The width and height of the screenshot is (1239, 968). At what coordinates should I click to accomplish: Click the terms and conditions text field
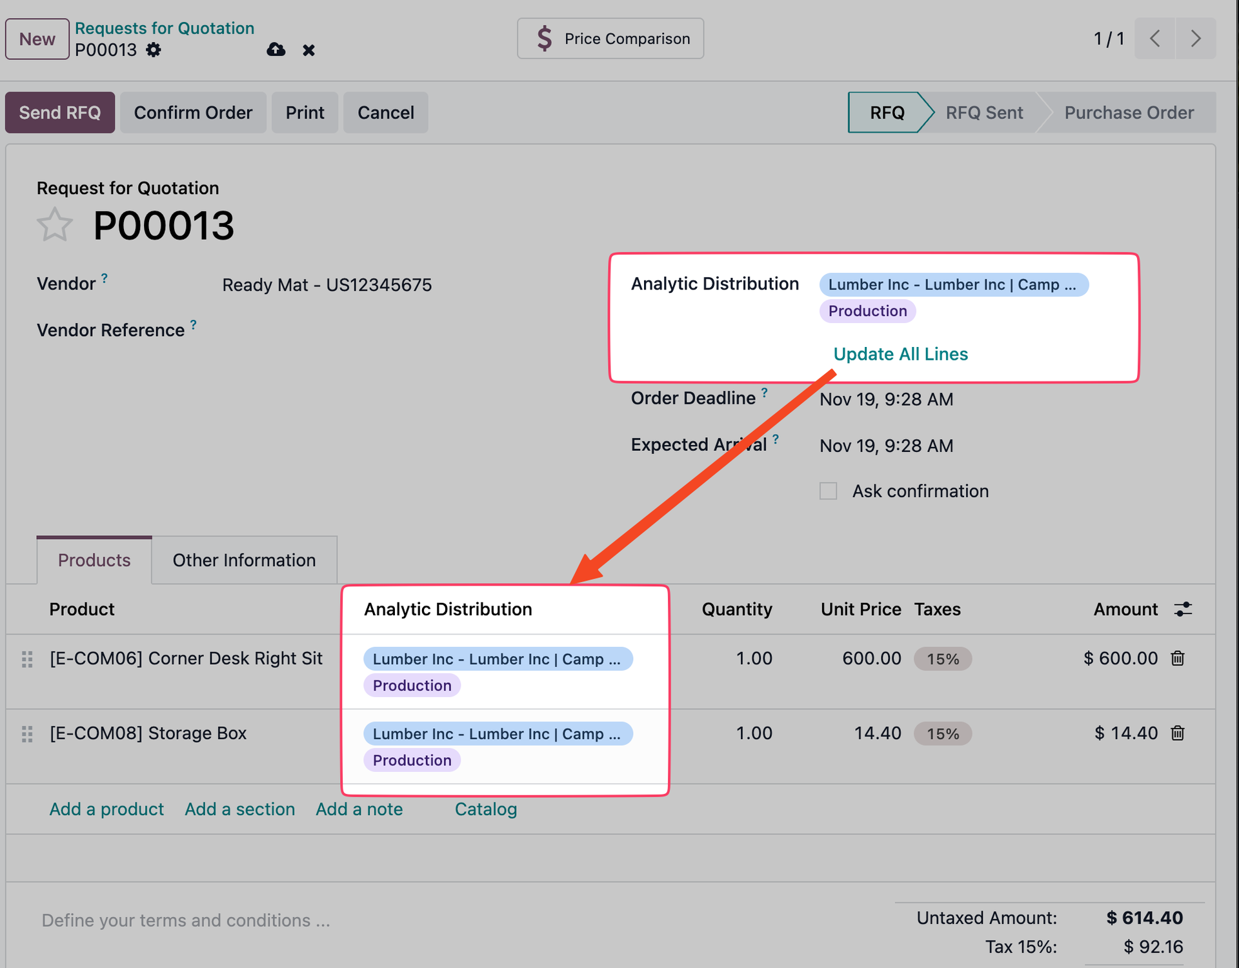click(x=185, y=920)
